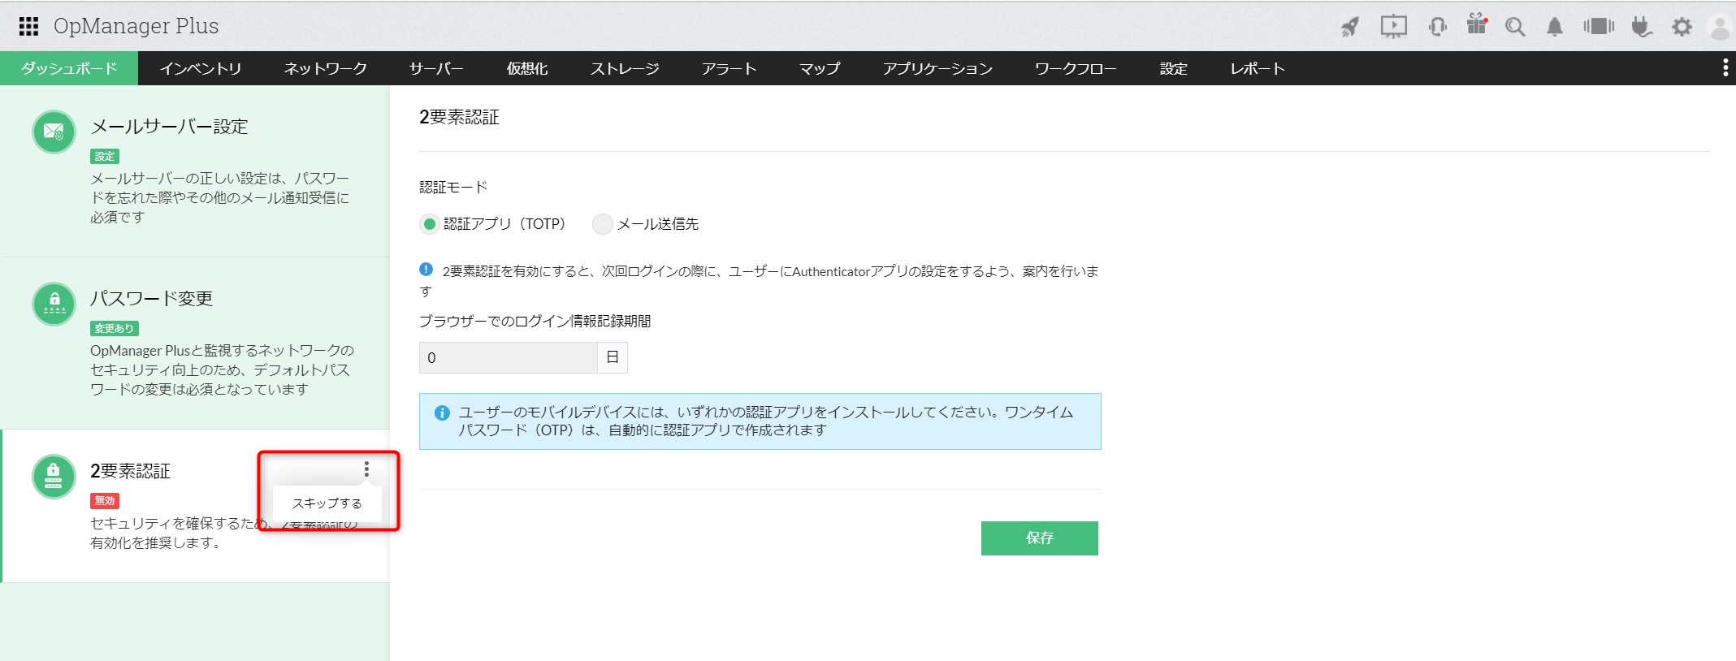Switch to the ネットワーク tab
Viewport: 1736px width, 661px height.
click(326, 68)
